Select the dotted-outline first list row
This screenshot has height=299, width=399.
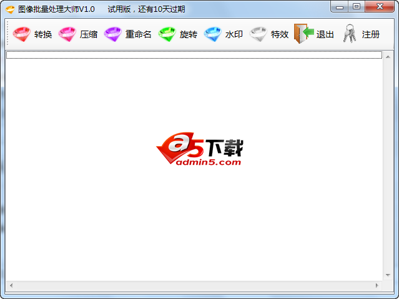point(194,55)
